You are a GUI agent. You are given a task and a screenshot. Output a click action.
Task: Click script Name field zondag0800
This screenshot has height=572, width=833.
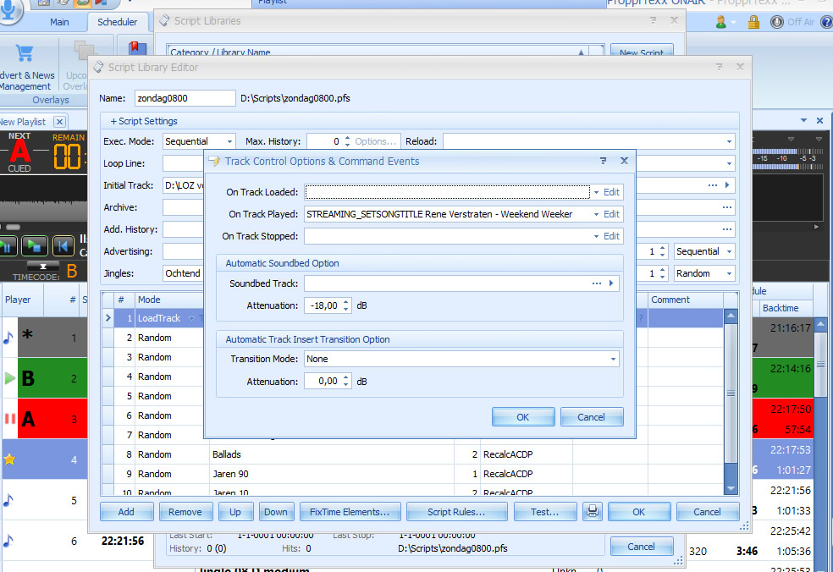pyautogui.click(x=185, y=98)
